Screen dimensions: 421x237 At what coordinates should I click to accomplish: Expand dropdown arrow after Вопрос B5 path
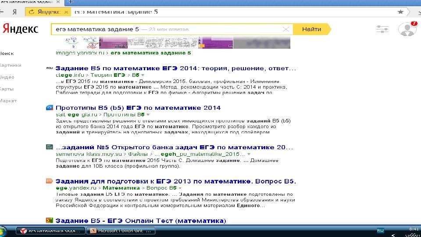pos(180,188)
